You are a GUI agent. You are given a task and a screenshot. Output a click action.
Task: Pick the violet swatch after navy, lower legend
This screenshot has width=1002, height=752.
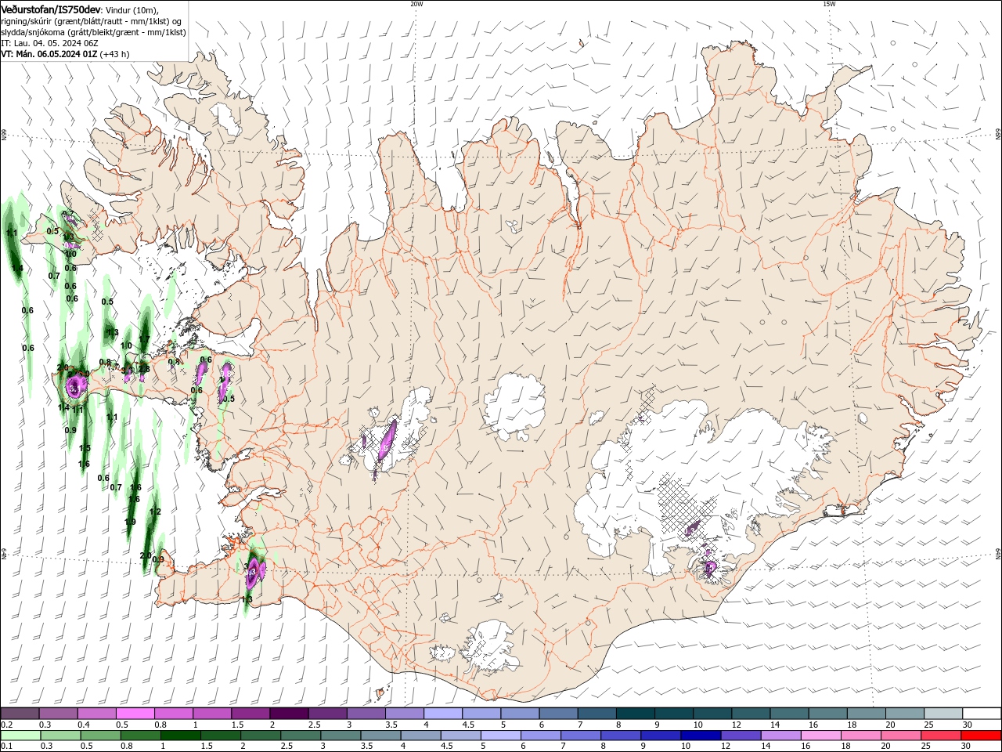741,736
